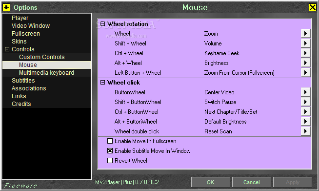Click Zoom From Cursor (Fullscreen) value
The image size is (319, 191).
pyautogui.click(x=239, y=73)
